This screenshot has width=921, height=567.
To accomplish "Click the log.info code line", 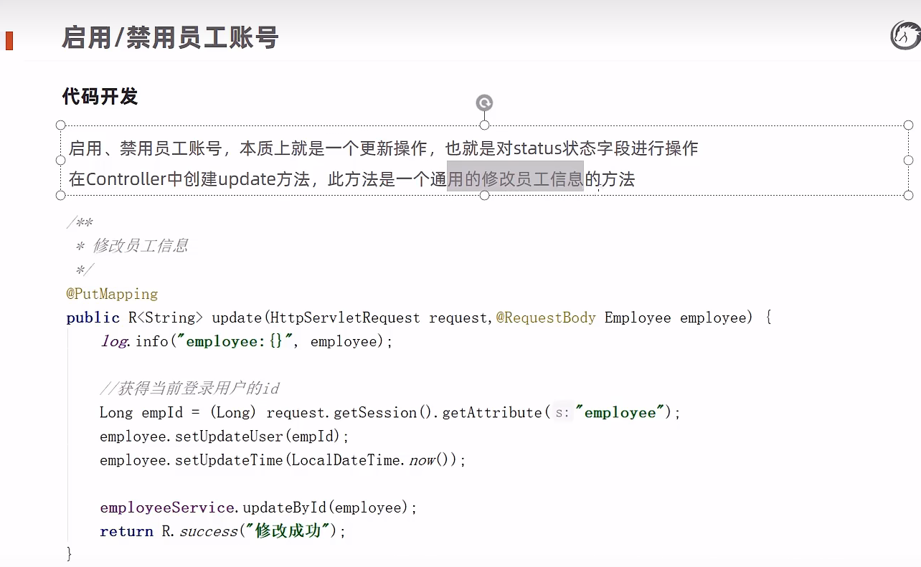I will tap(247, 341).
